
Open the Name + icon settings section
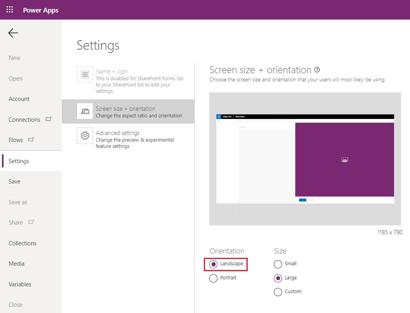tap(128, 81)
